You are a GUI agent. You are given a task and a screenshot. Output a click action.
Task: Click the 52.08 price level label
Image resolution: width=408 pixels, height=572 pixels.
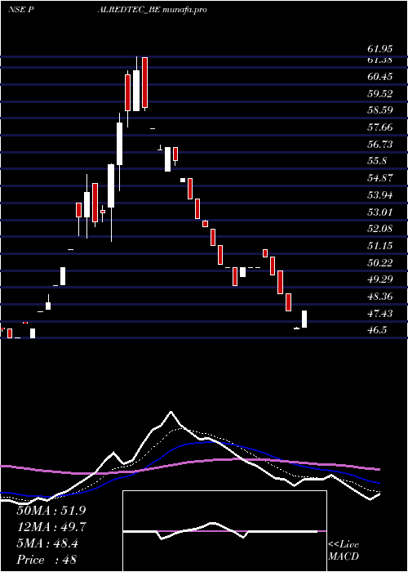tap(379, 229)
